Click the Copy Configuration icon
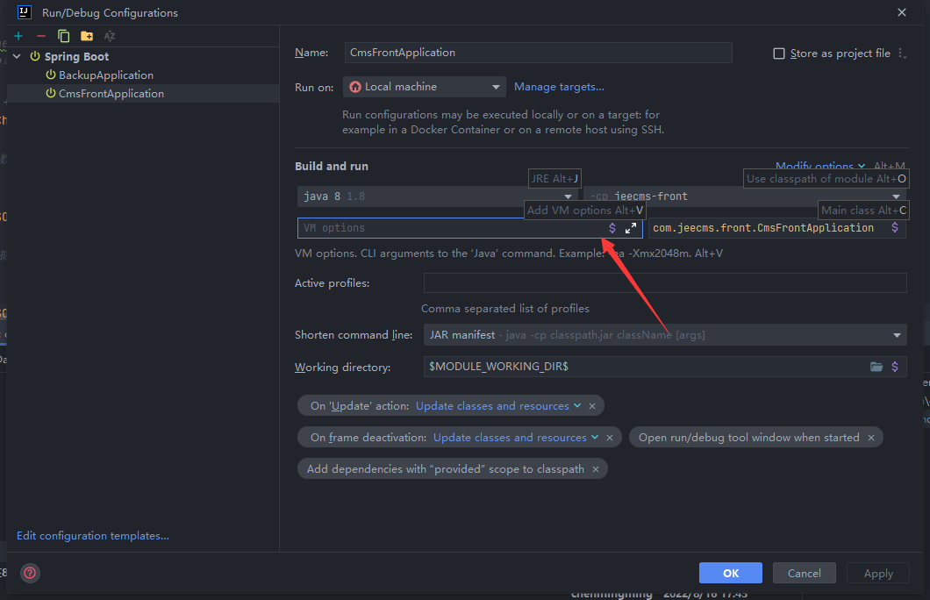The height and width of the screenshot is (600, 930). (63, 36)
